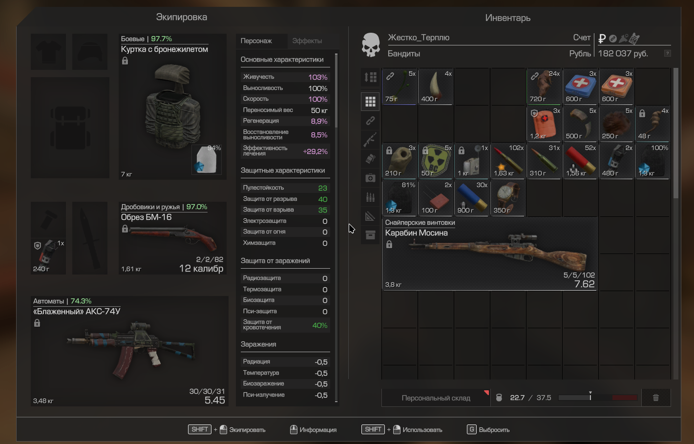Select the ruble currency icon

pos(602,38)
